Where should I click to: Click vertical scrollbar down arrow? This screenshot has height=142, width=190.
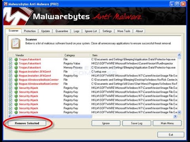point(179,112)
